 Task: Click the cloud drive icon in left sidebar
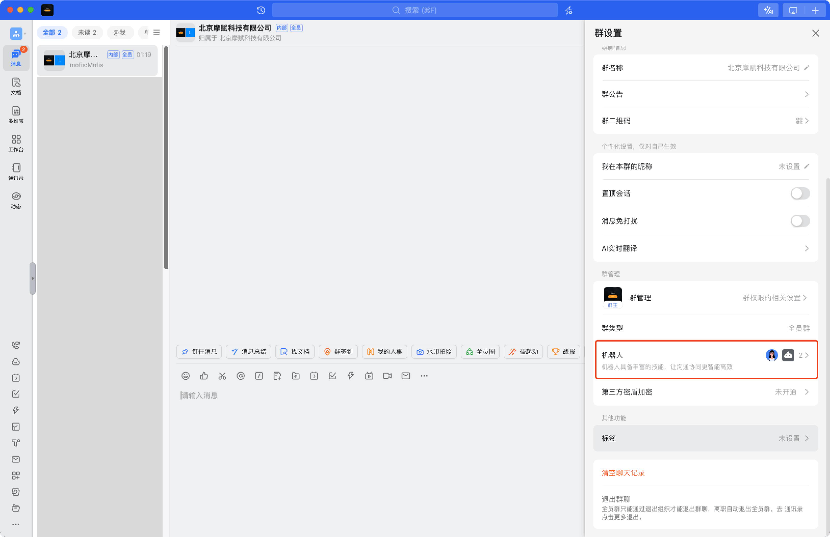(x=16, y=361)
